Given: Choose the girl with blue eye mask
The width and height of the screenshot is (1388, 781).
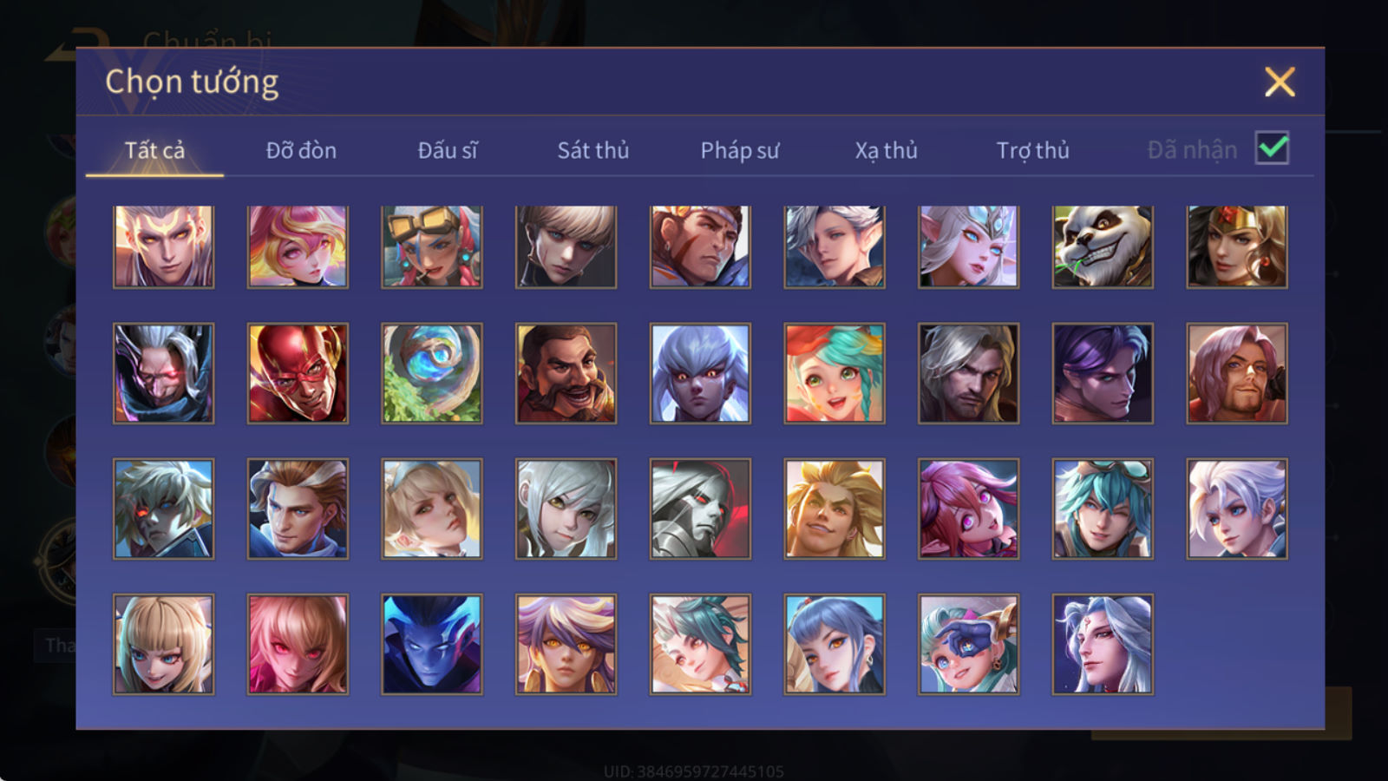Looking at the screenshot, I should [x=968, y=644].
